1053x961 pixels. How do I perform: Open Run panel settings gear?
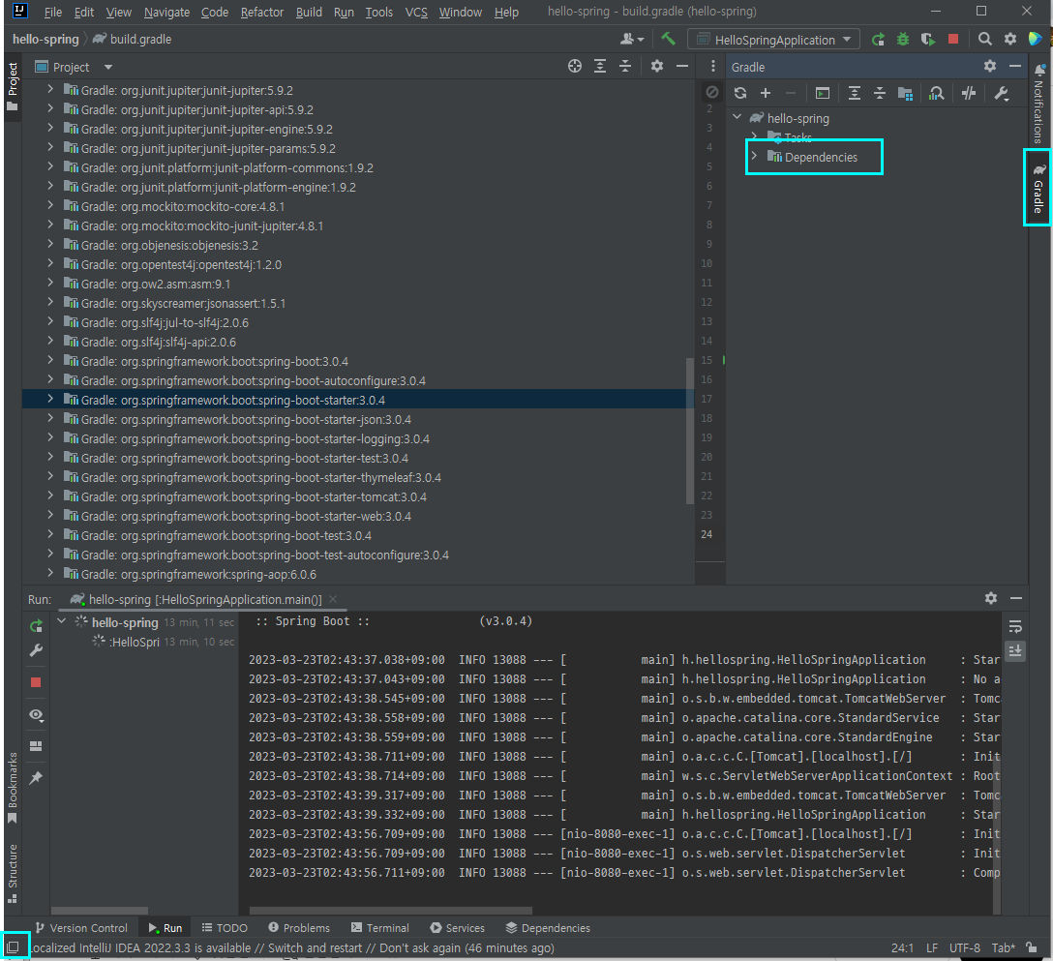coord(990,598)
